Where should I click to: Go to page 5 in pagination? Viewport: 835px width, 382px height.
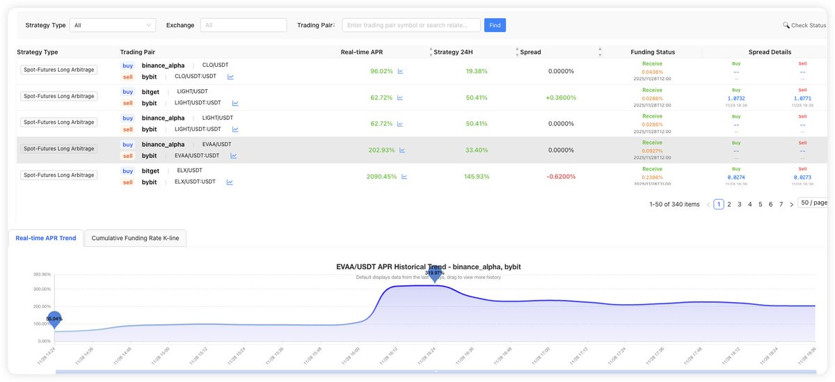(x=761, y=205)
